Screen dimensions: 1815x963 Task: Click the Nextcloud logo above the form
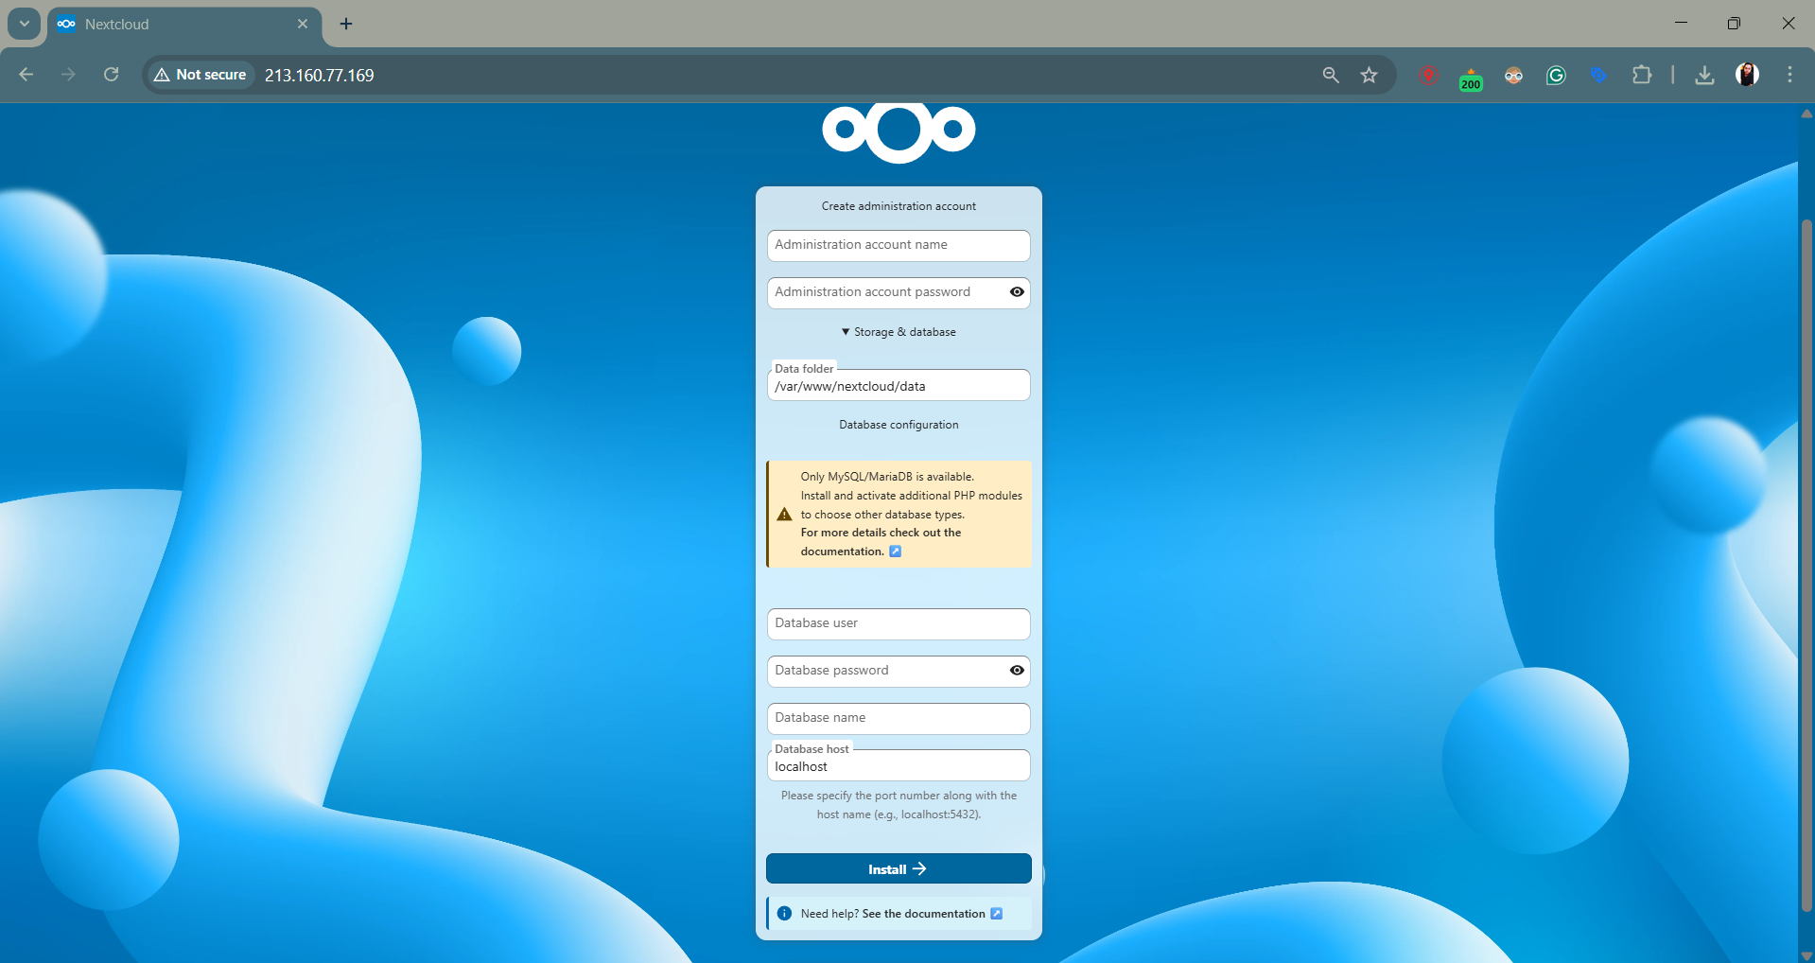(x=899, y=132)
